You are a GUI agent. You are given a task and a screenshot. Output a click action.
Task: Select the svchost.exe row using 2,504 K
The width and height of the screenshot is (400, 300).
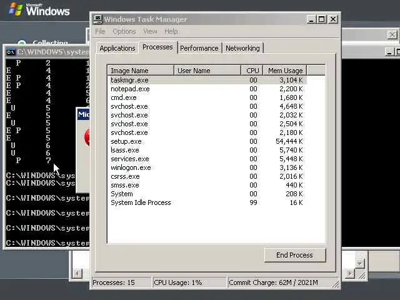(x=207, y=124)
